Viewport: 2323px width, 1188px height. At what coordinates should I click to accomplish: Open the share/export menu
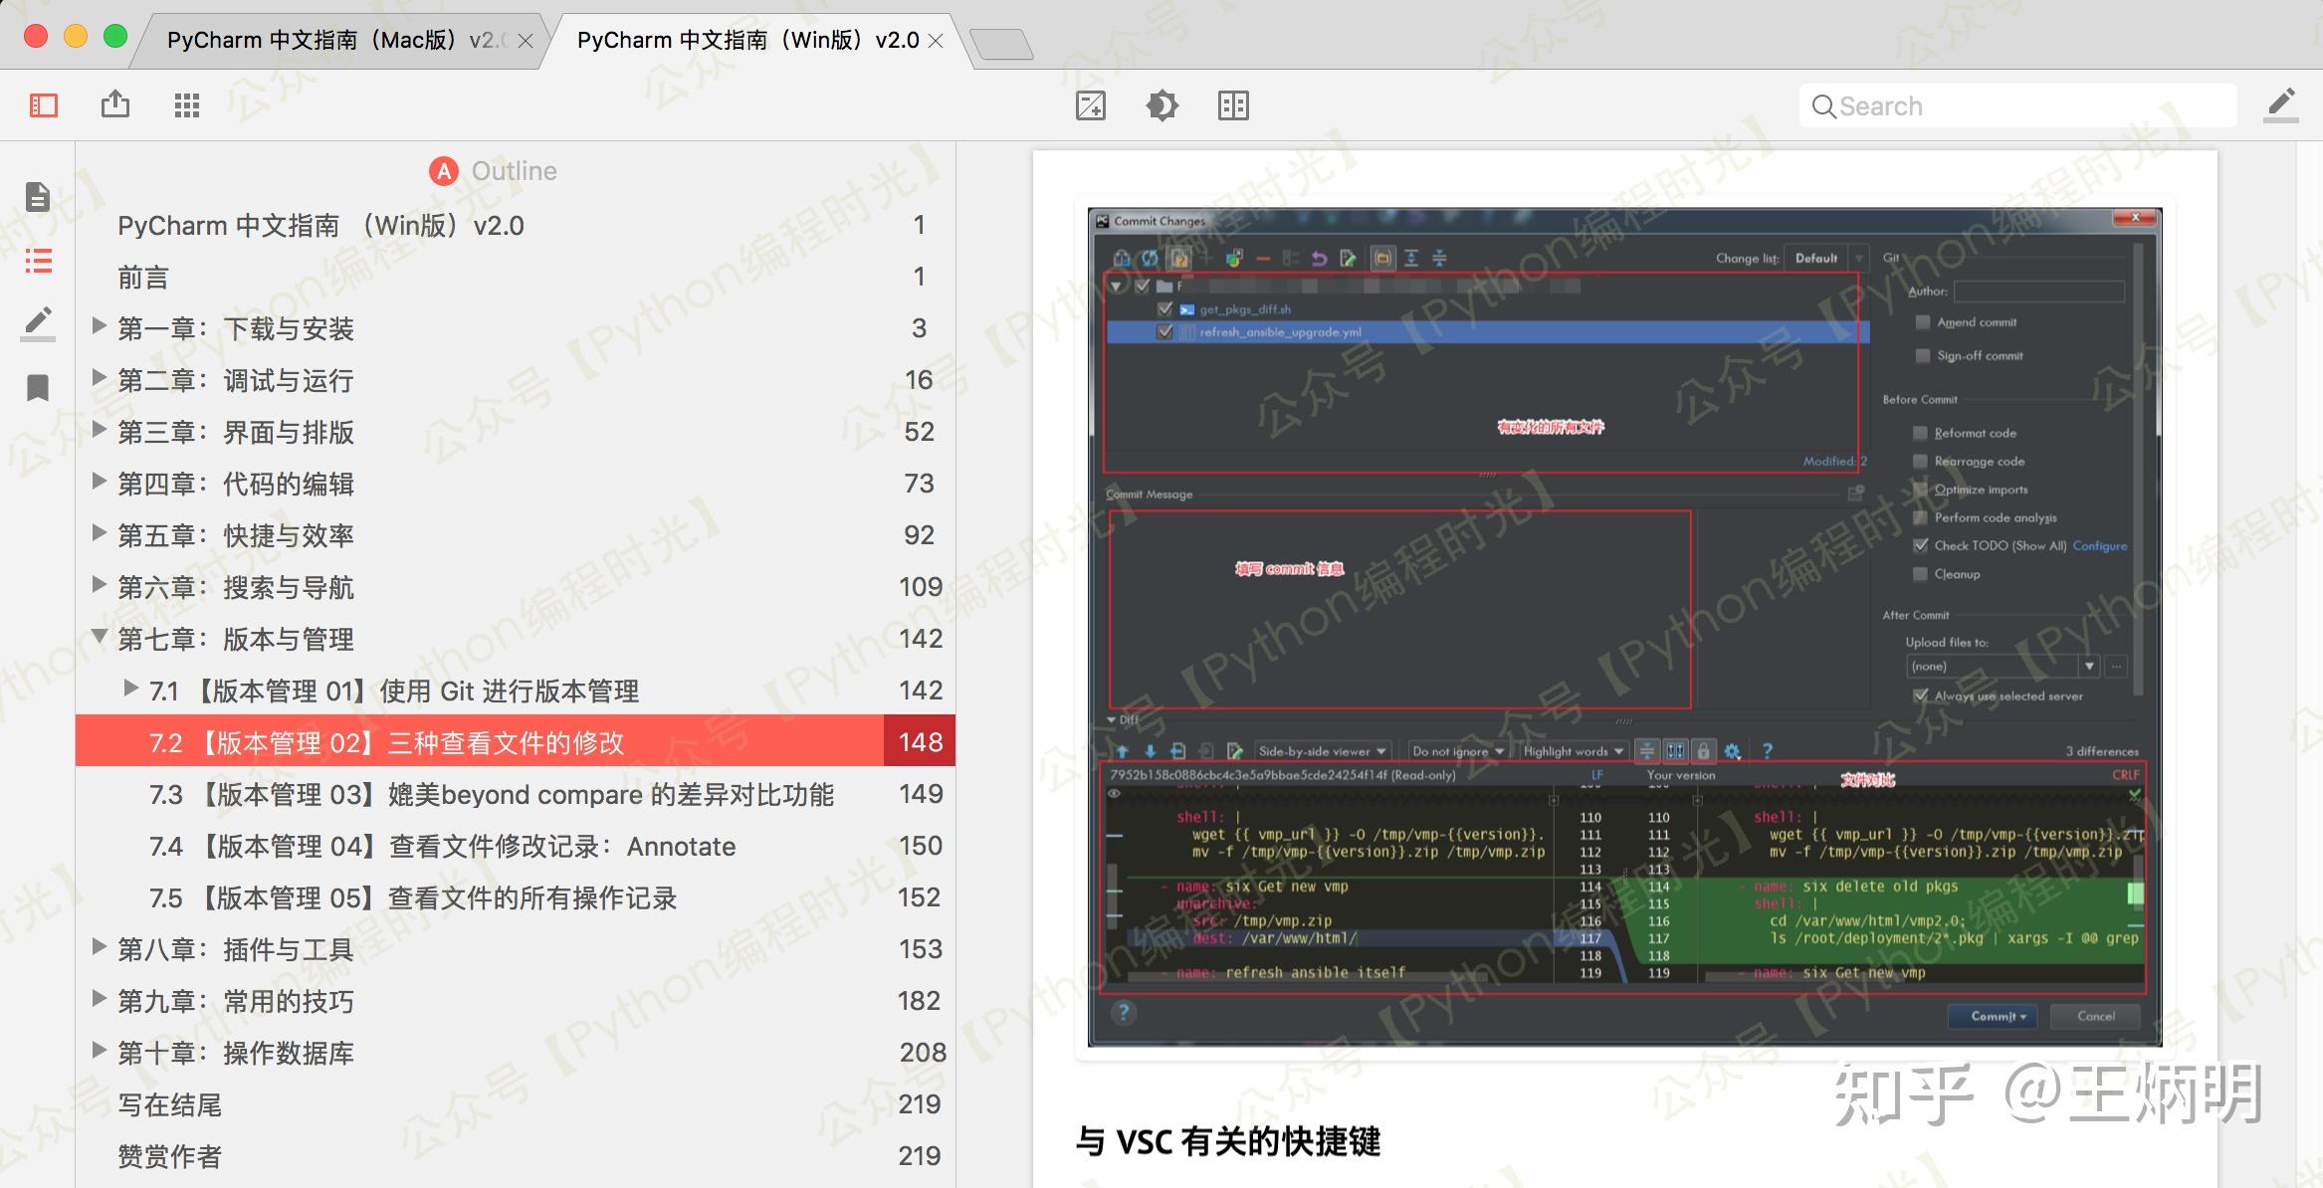pyautogui.click(x=116, y=104)
